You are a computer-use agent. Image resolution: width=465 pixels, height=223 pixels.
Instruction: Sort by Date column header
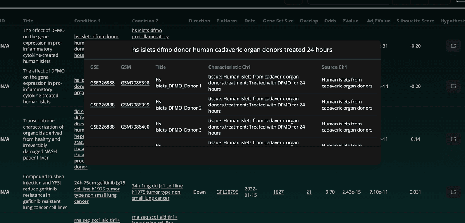250,21
